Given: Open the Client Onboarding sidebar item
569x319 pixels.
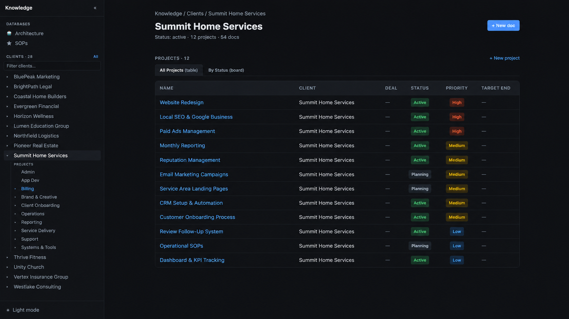Looking at the screenshot, I should click(40, 205).
